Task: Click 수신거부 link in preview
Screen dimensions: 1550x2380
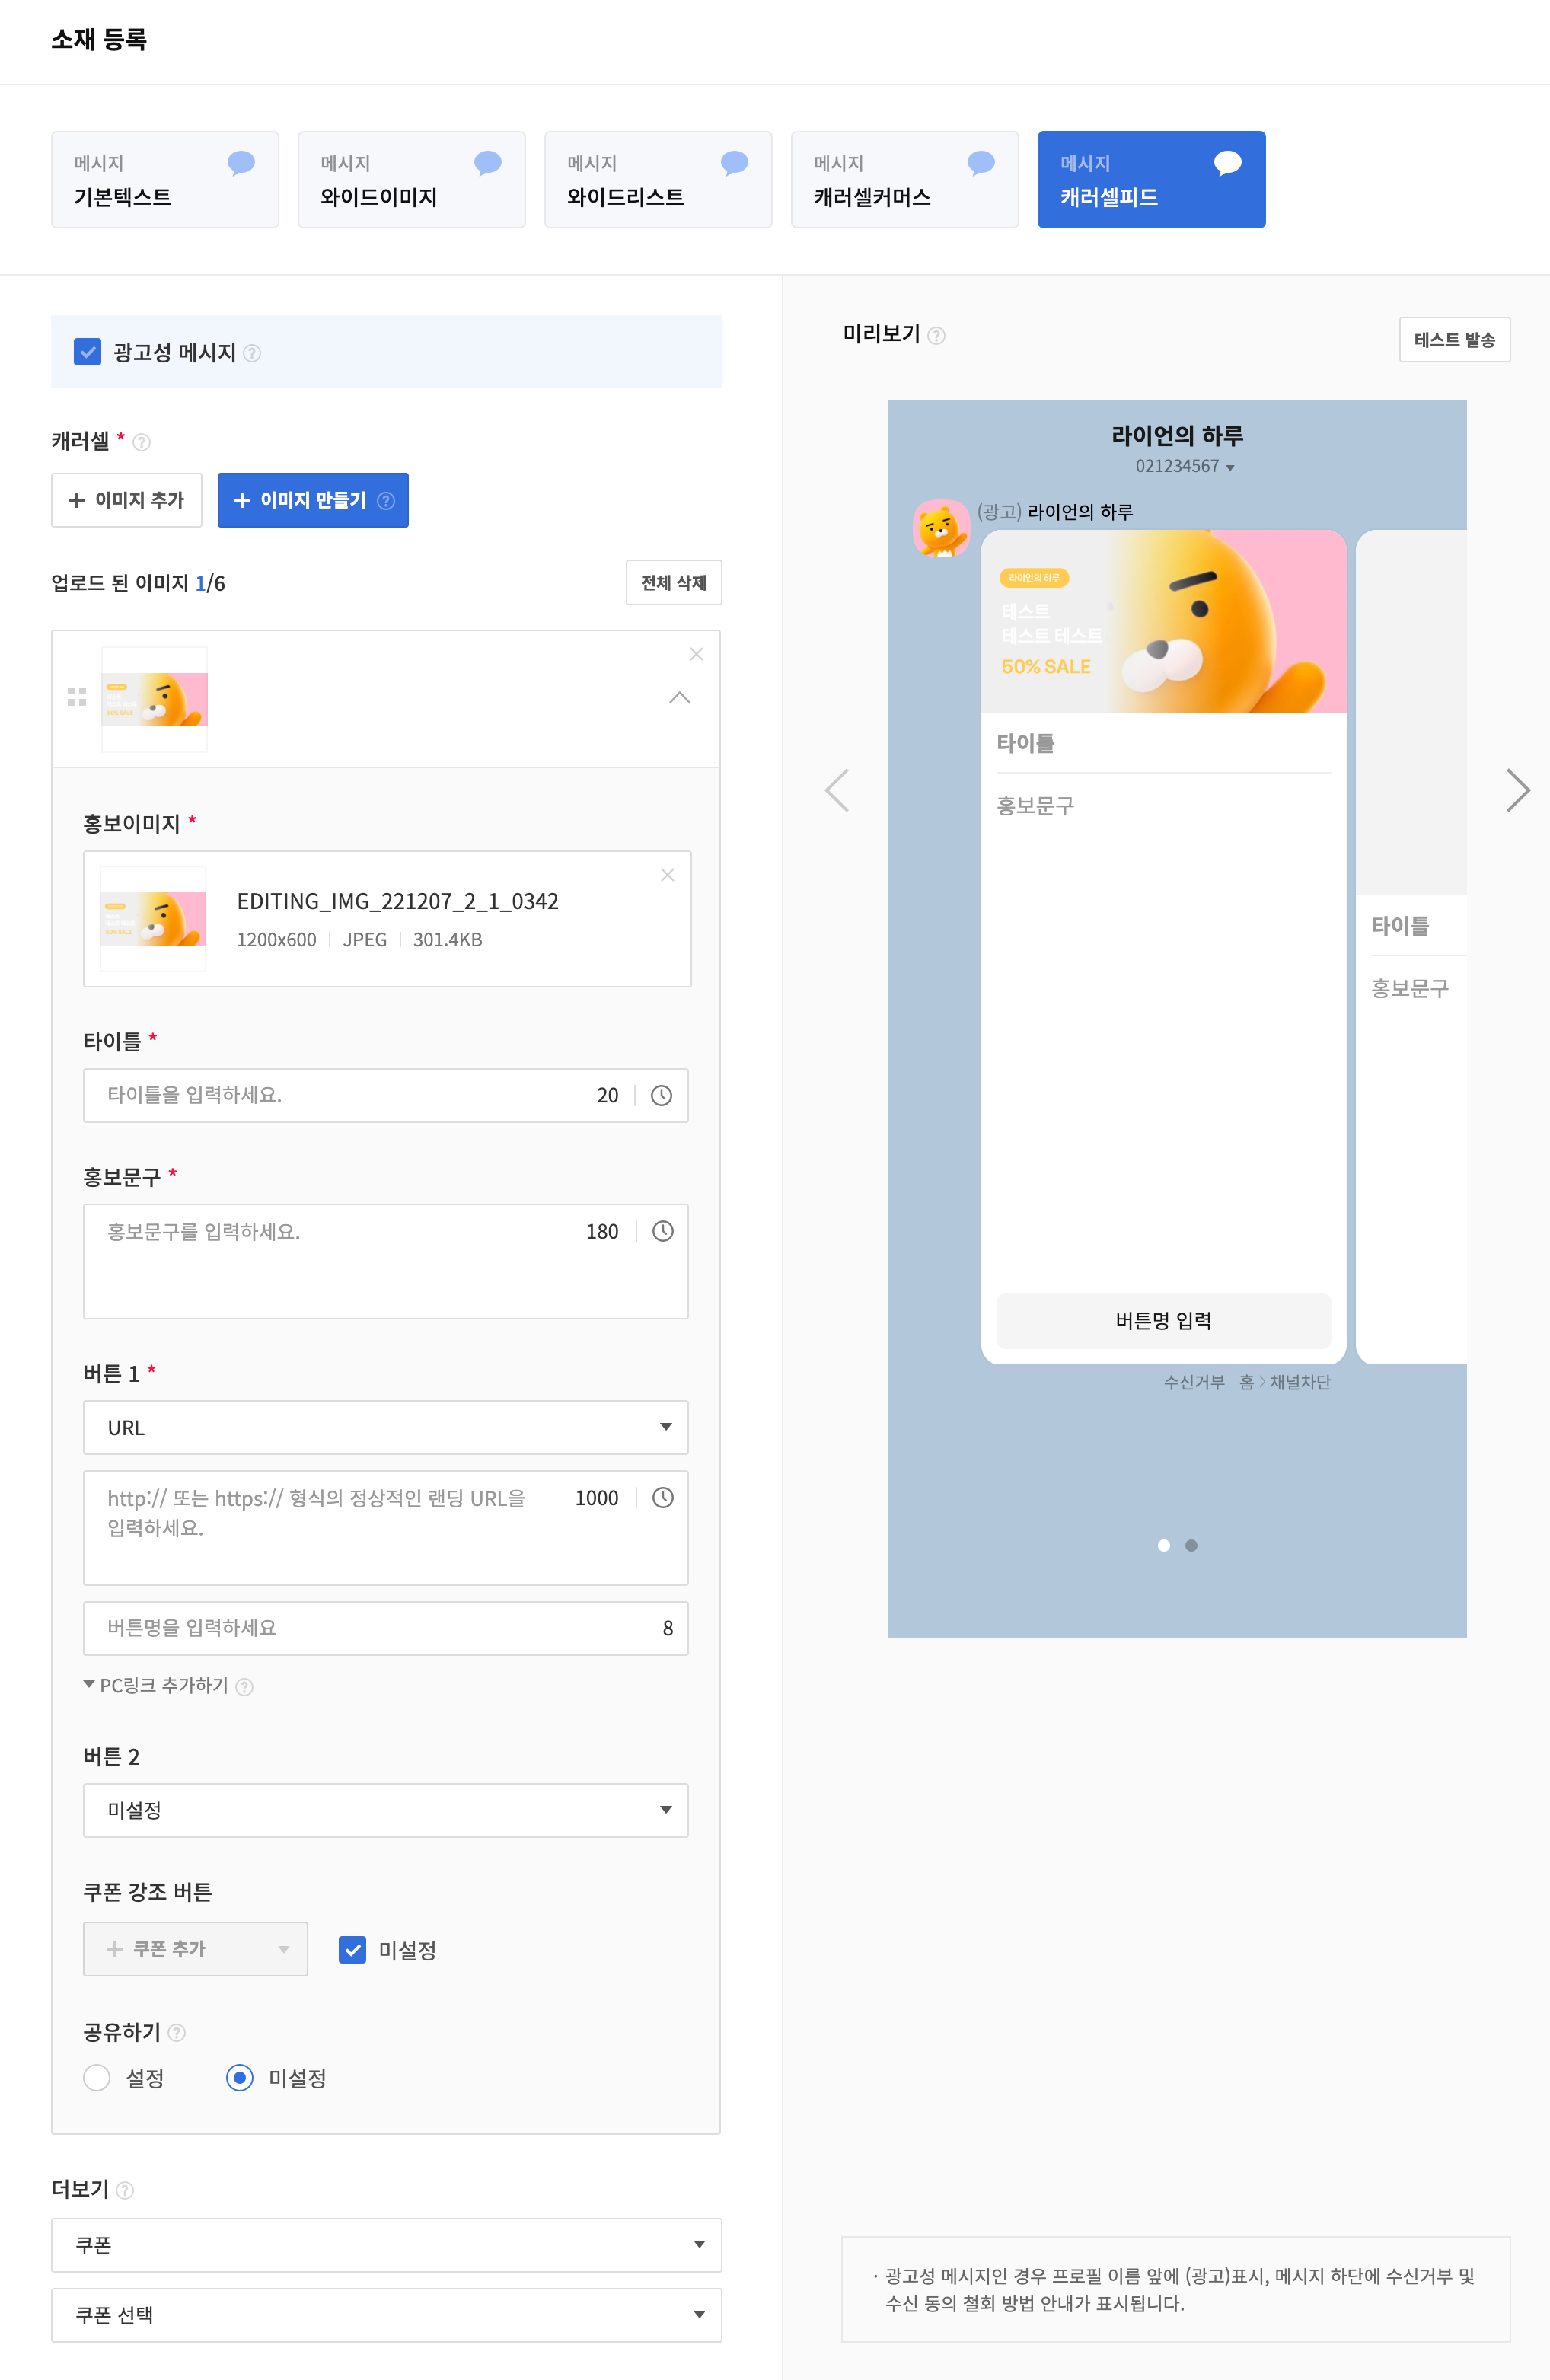Action: 1194,1383
